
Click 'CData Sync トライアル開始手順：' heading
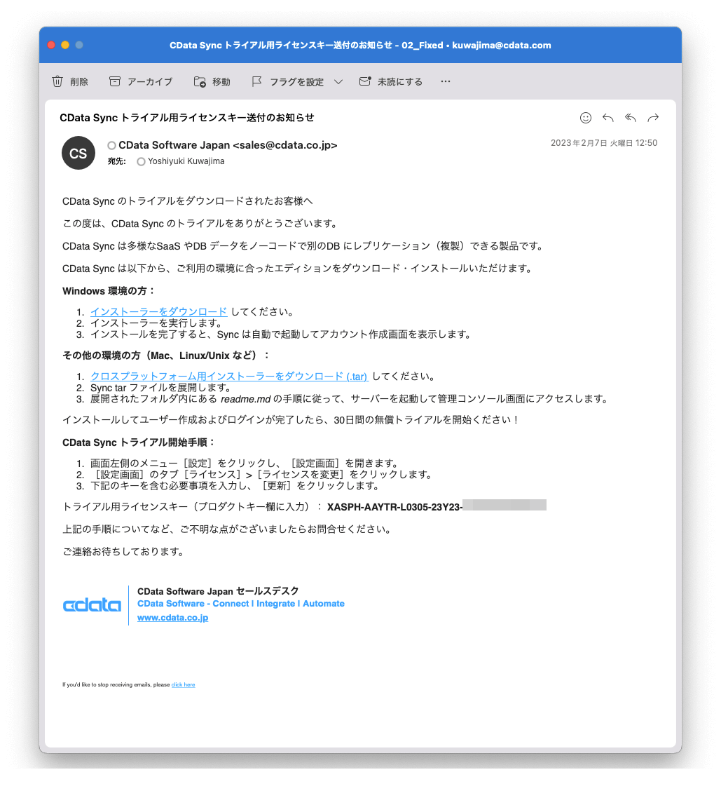point(139,442)
